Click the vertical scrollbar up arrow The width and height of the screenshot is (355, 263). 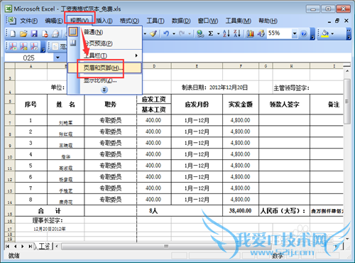(347, 71)
